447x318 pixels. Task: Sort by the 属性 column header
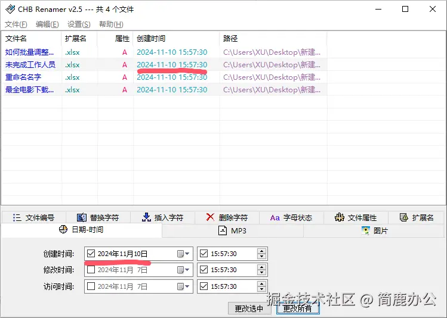tap(115, 38)
